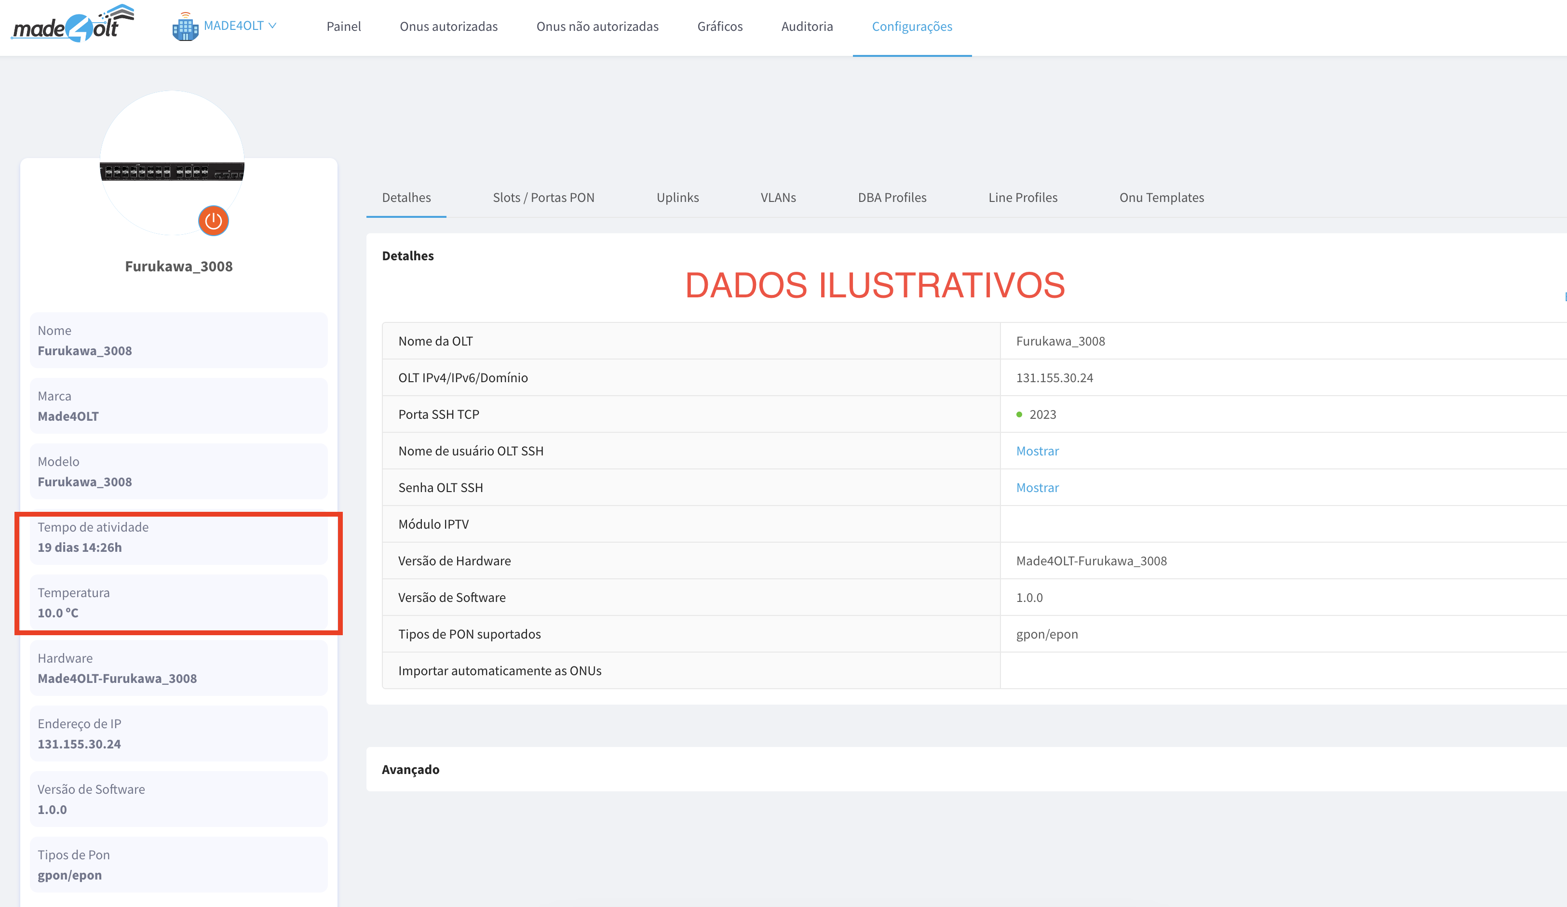Click the made4olt logo
Image resolution: width=1567 pixels, height=907 pixels.
[x=73, y=24]
